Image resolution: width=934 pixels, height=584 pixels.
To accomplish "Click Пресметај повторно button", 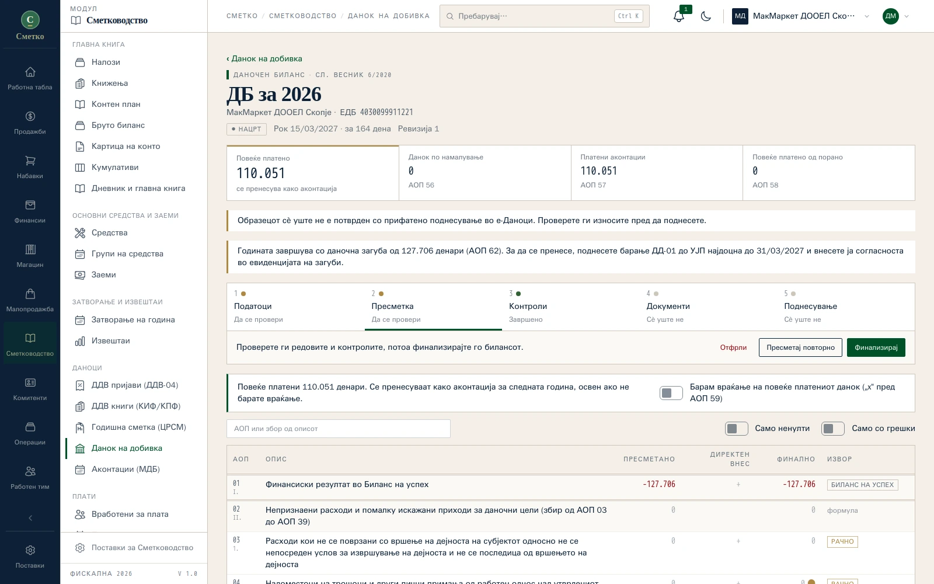I will (x=800, y=347).
